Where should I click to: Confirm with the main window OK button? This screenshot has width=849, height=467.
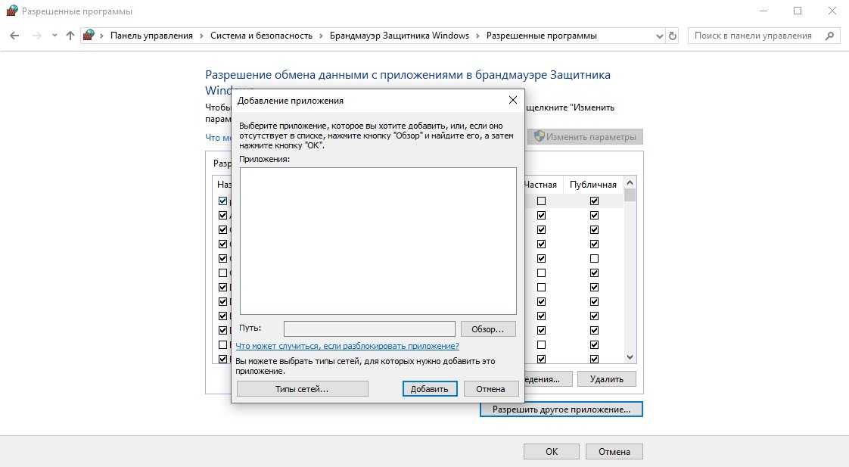point(551,452)
